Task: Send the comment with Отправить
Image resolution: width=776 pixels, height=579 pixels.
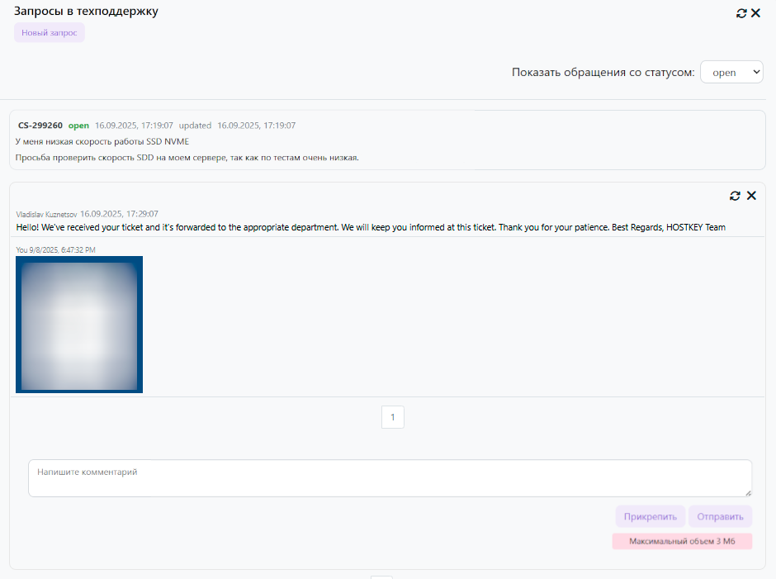Action: [x=720, y=517]
